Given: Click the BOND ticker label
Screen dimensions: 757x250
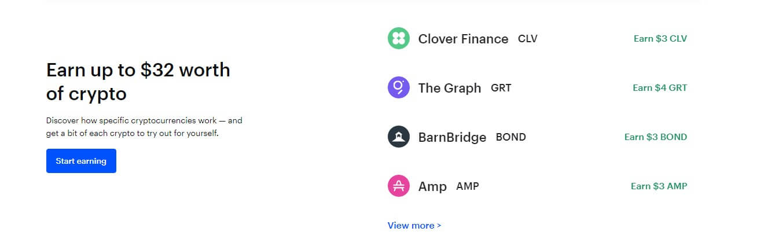Looking at the screenshot, I should (x=511, y=137).
